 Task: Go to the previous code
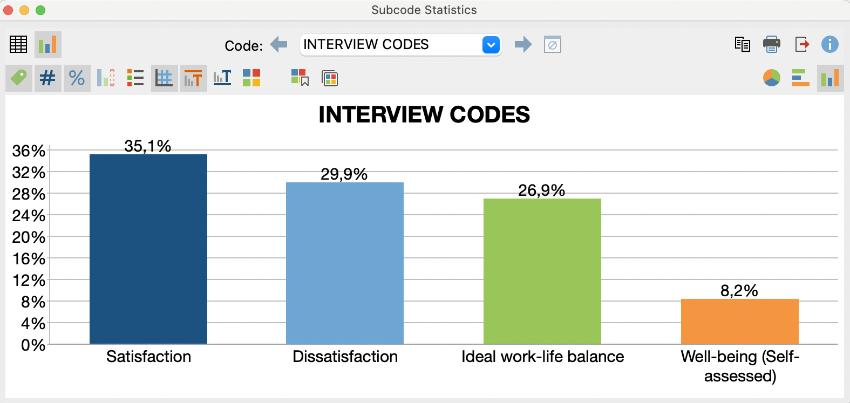278,45
